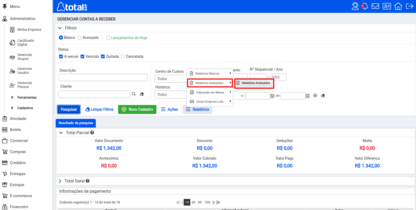
Task: Check the Cancelada status checkbox
Action: (123, 56)
